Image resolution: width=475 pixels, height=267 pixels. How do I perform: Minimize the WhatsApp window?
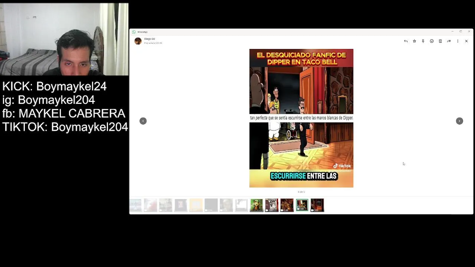[x=452, y=32]
